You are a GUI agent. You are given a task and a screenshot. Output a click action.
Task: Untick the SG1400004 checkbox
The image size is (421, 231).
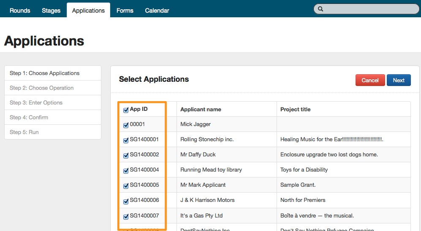126,171
